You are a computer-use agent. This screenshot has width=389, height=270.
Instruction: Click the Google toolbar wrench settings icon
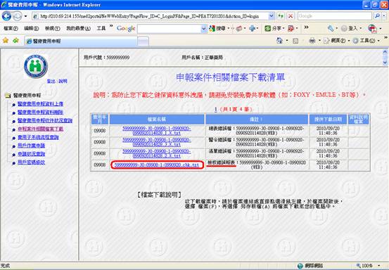331,29
